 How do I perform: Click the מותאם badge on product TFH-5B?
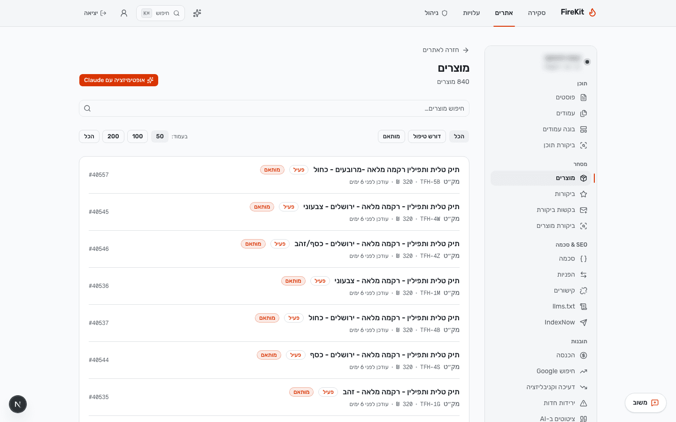[272, 170]
